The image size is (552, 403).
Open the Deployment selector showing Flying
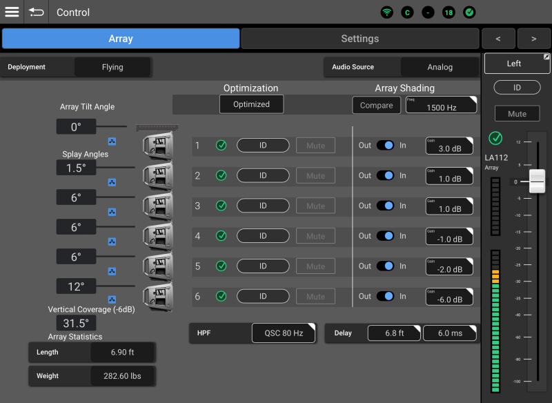(112, 67)
